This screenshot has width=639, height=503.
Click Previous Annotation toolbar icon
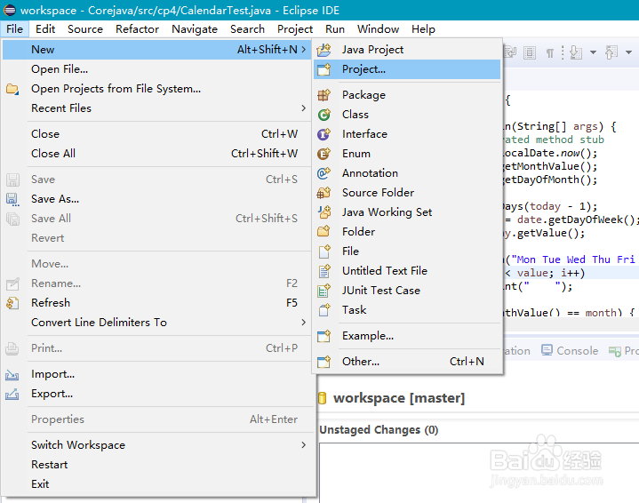[611, 52]
